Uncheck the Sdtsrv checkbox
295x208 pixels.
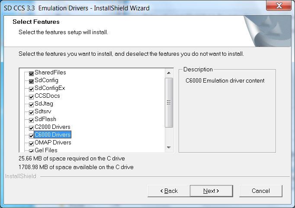(31, 112)
